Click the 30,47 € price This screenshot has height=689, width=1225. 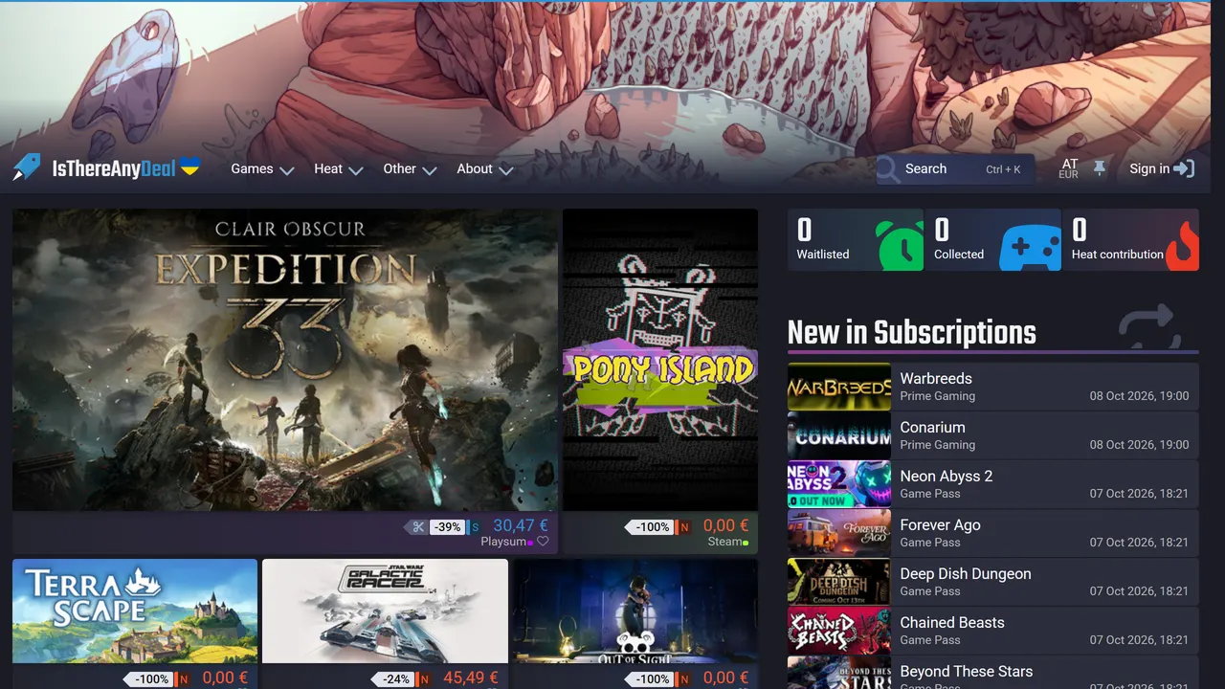(x=521, y=525)
